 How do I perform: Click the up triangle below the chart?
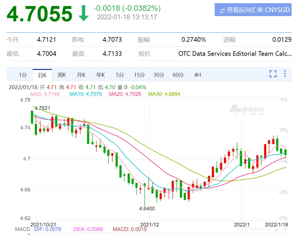277,230
